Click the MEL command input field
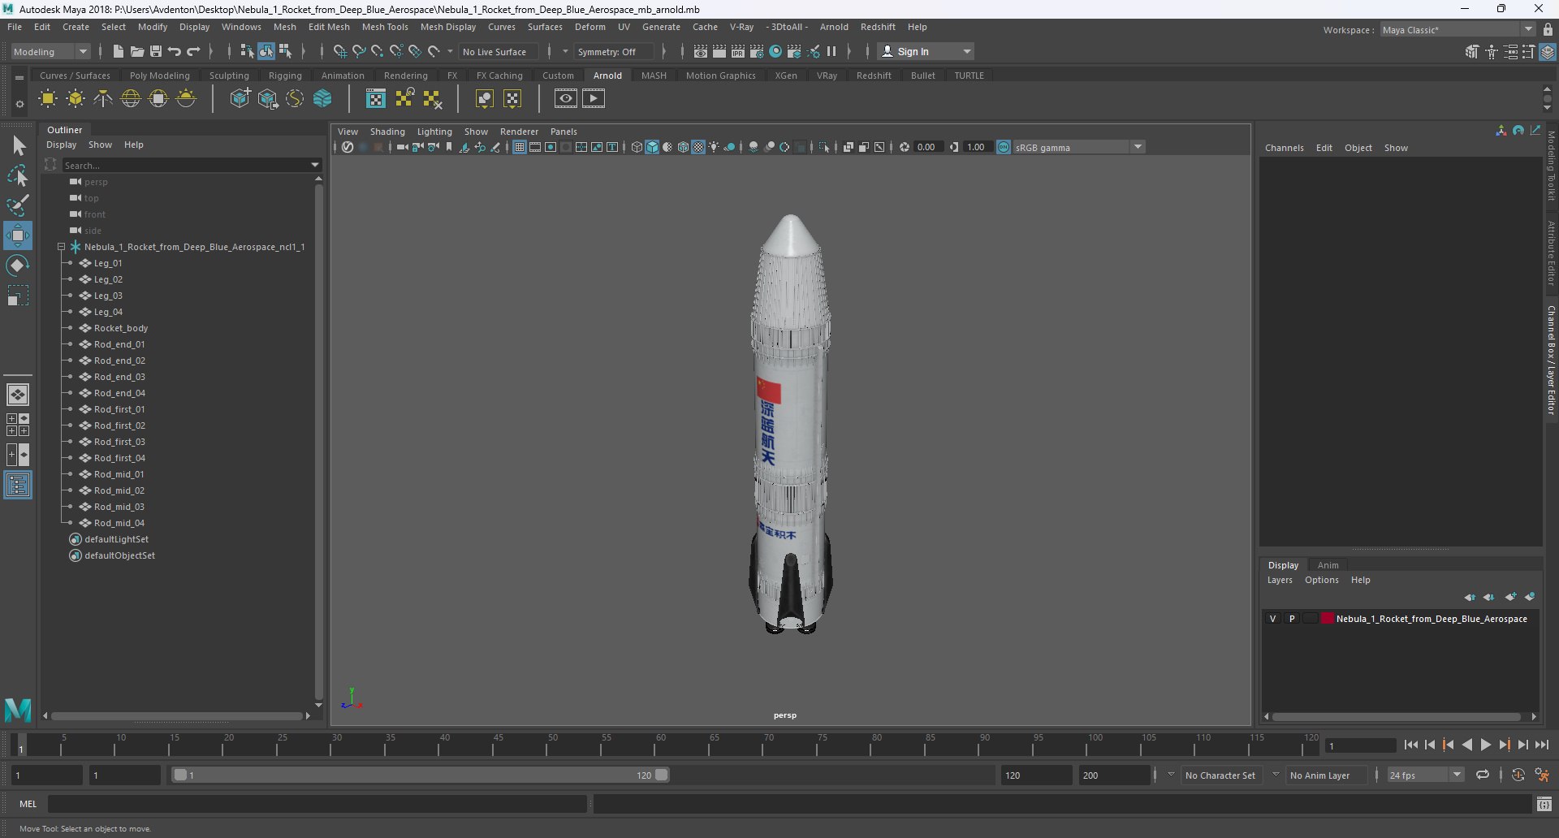 (317, 804)
